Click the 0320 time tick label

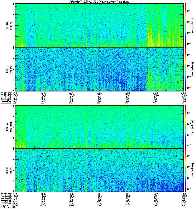point(127,205)
